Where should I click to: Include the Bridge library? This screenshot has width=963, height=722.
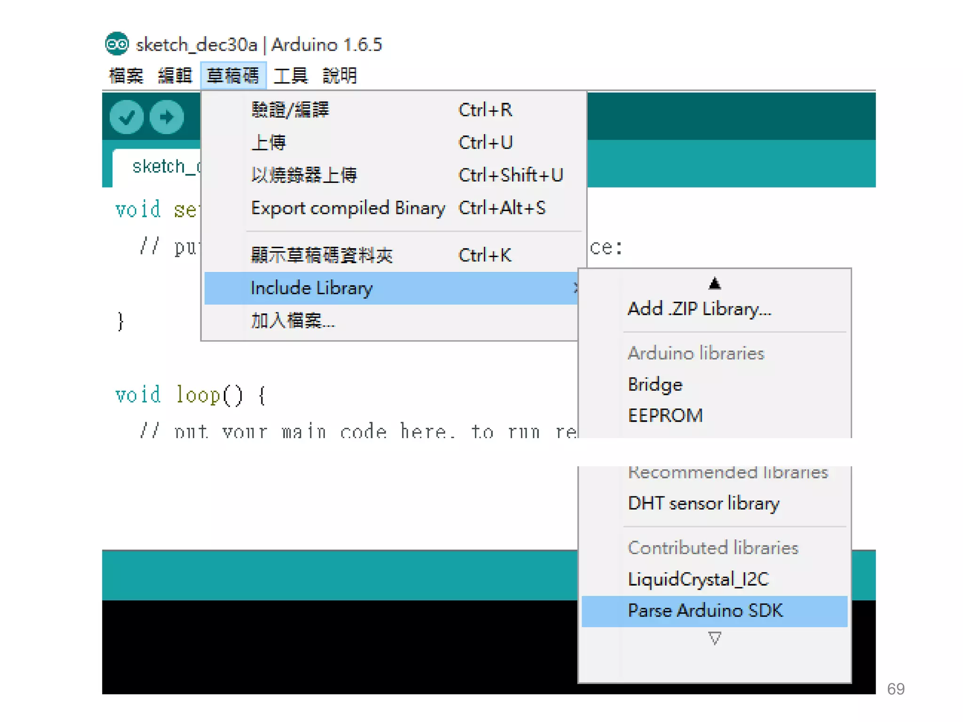pyautogui.click(x=655, y=385)
